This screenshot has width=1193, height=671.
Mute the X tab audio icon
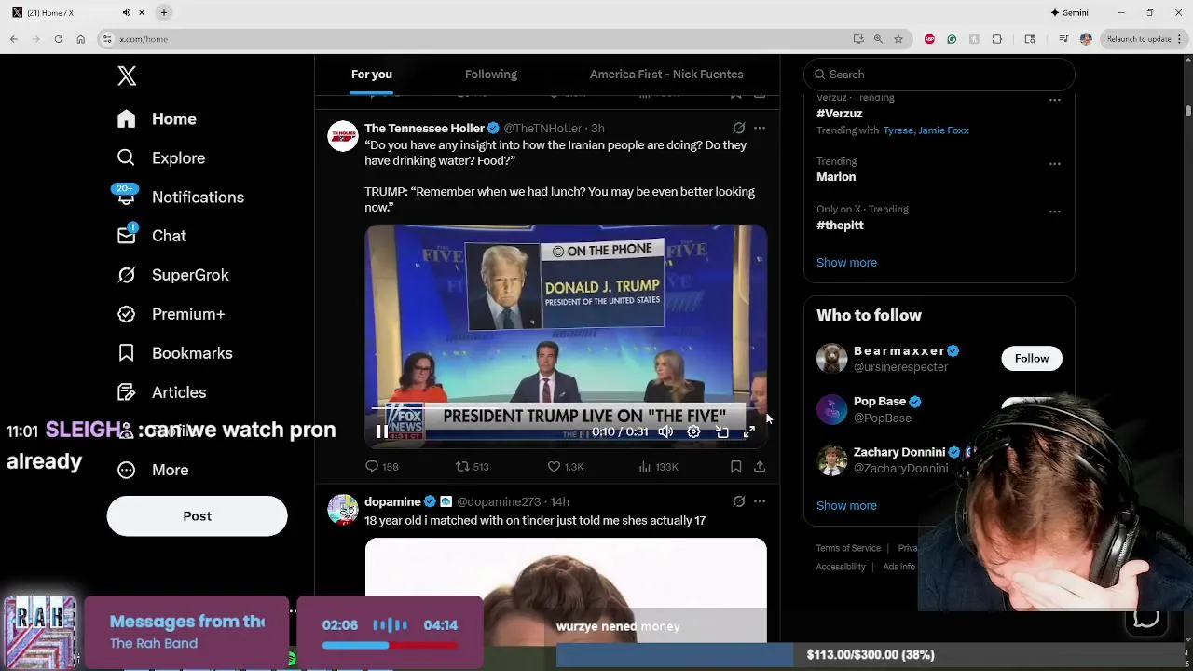(127, 12)
